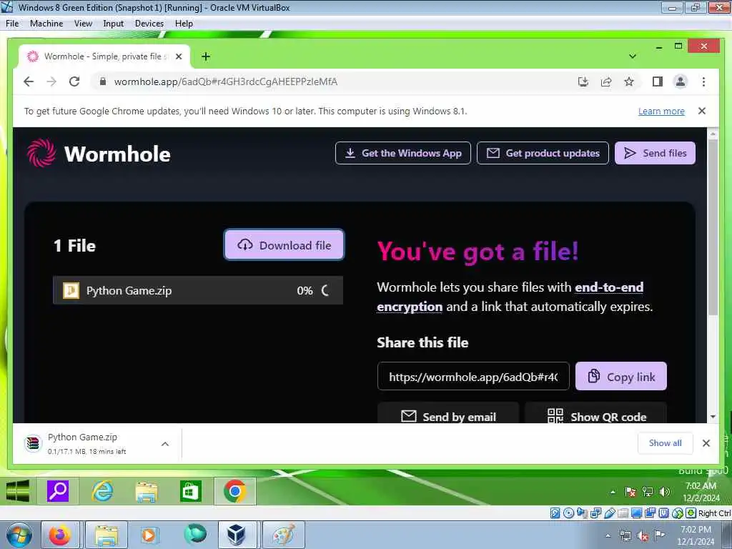Select Python Game.zip file row

(x=198, y=290)
